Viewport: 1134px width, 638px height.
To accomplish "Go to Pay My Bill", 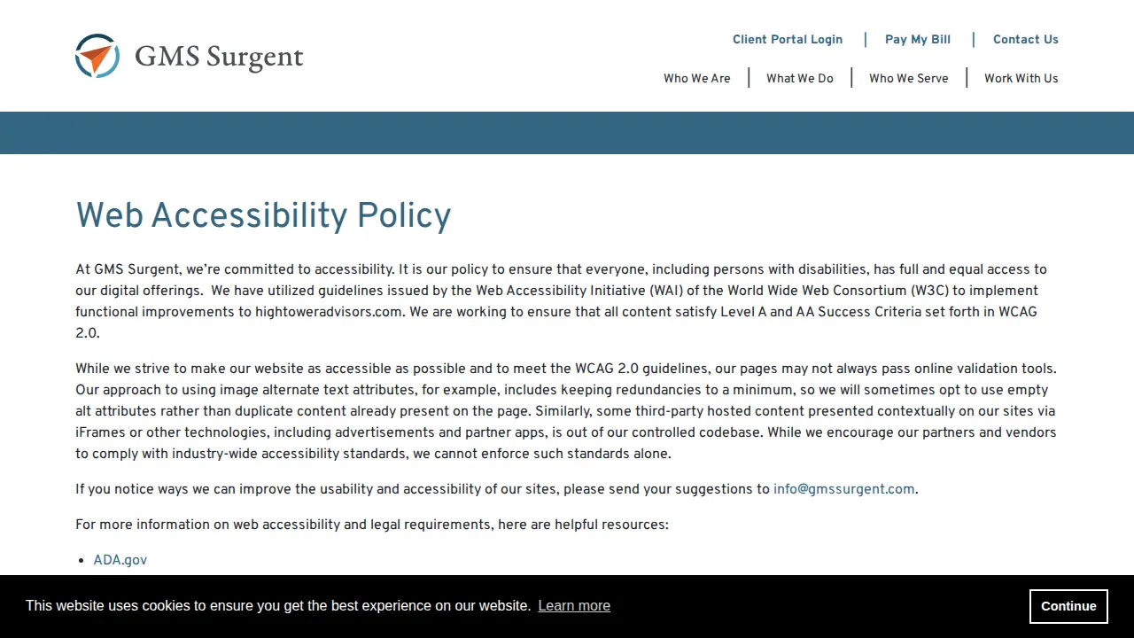I will [918, 39].
